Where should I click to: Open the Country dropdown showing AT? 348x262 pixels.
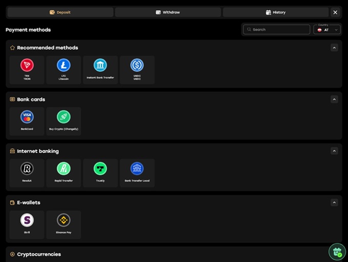327,30
